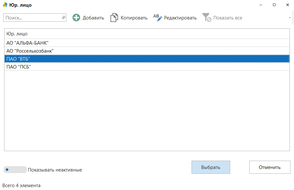Click the app icon in title bar
The image size is (294, 190).
click(x=5, y=5)
